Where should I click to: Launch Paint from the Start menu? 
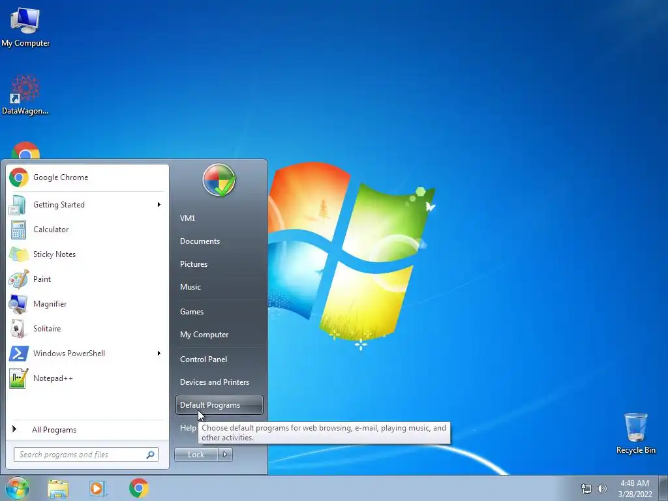87,279
